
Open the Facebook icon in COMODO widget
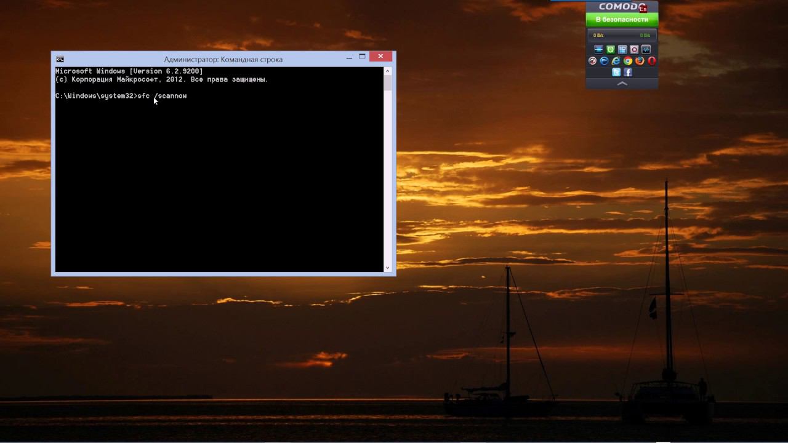click(x=628, y=73)
